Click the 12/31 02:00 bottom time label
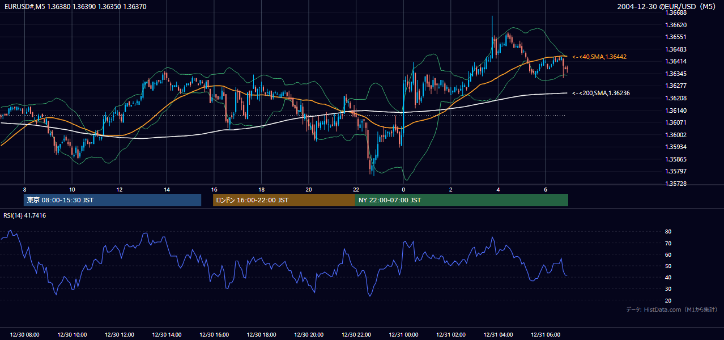Screen dimensions: 724x340 (450, 335)
